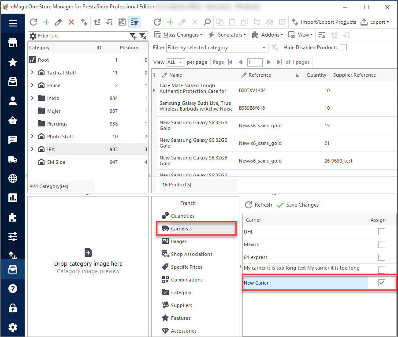The height and width of the screenshot is (337, 398).
Task: Search products with magnifier icon
Action: tap(207, 22)
